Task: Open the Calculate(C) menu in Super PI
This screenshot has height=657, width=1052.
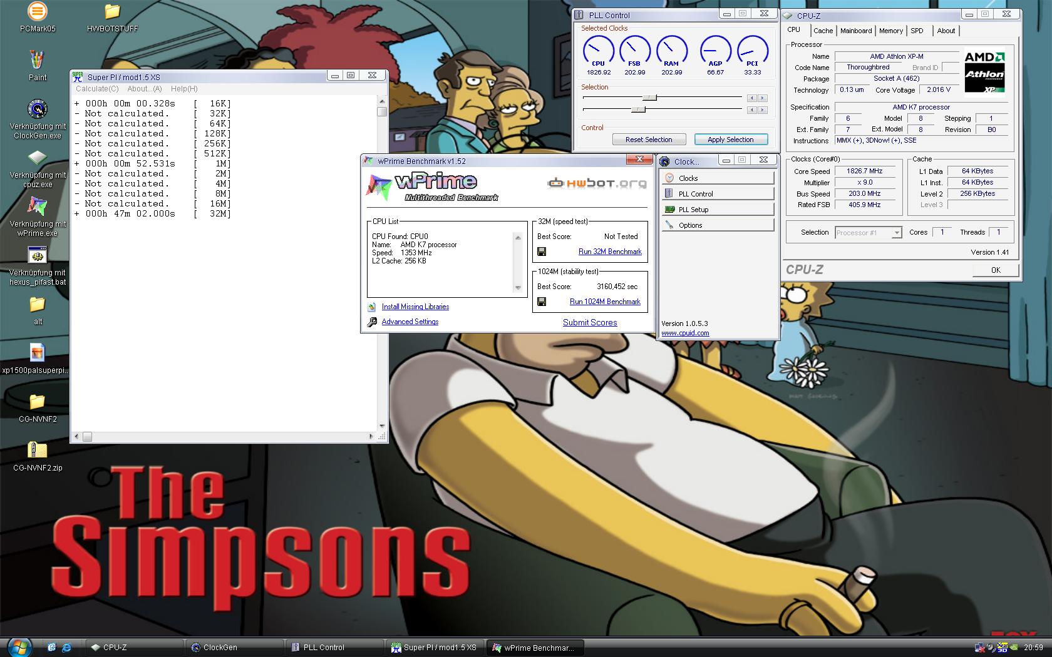Action: 97,89
